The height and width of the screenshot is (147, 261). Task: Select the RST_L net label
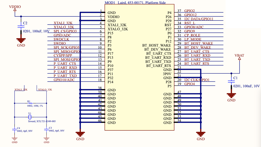click(x=190, y=23)
